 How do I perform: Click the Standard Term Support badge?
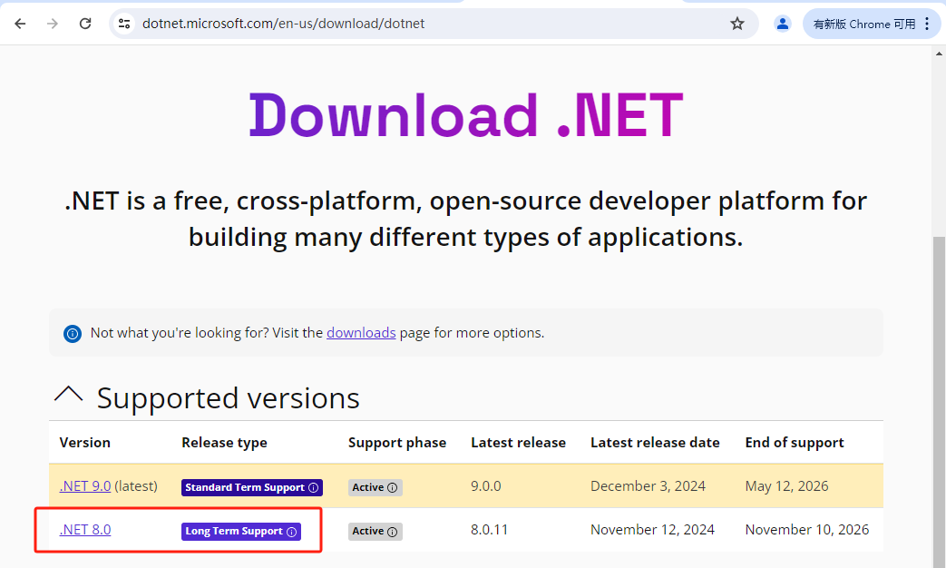251,487
